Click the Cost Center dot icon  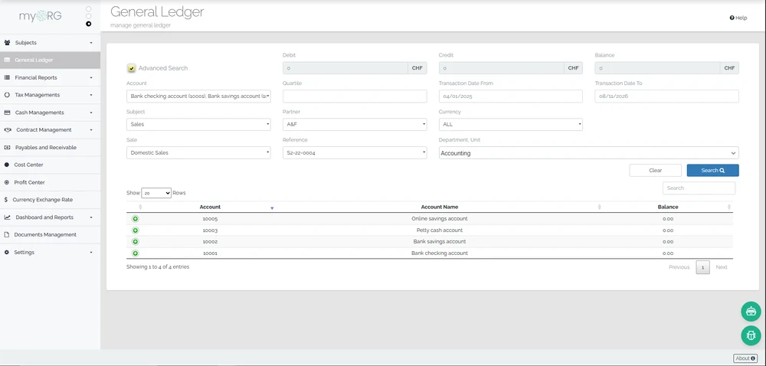tap(7, 165)
